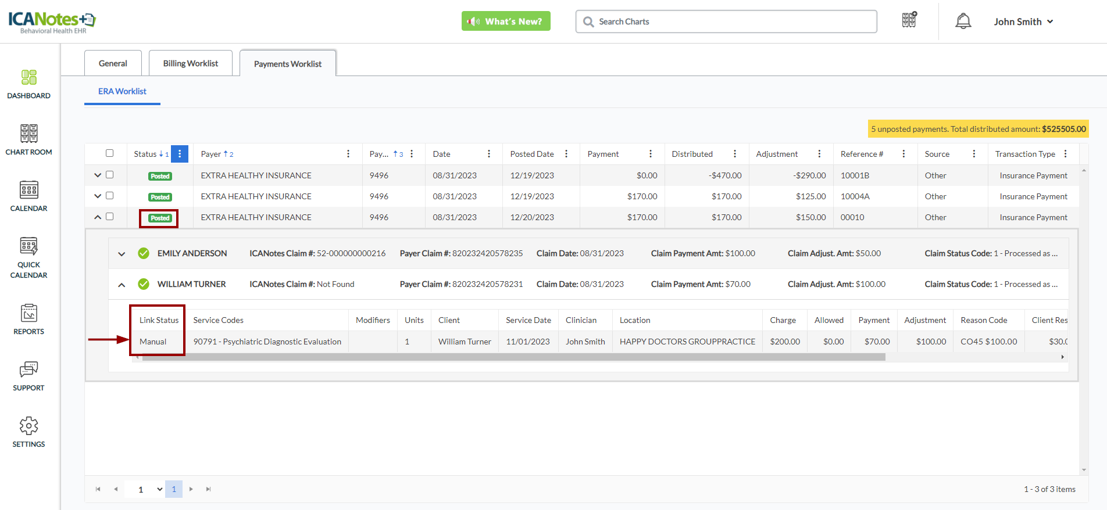Collapse William Turner claim details
The image size is (1107, 510).
122,285
